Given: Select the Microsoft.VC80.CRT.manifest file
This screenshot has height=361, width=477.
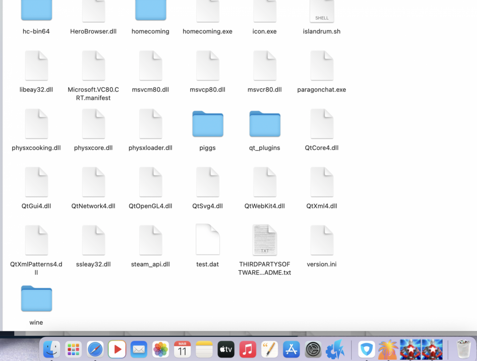Looking at the screenshot, I should 93,65.
